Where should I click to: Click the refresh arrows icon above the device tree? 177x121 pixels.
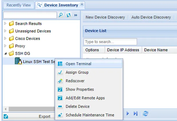coord(69,15)
